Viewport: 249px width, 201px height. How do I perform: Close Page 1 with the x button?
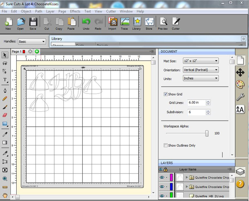tap(30, 51)
